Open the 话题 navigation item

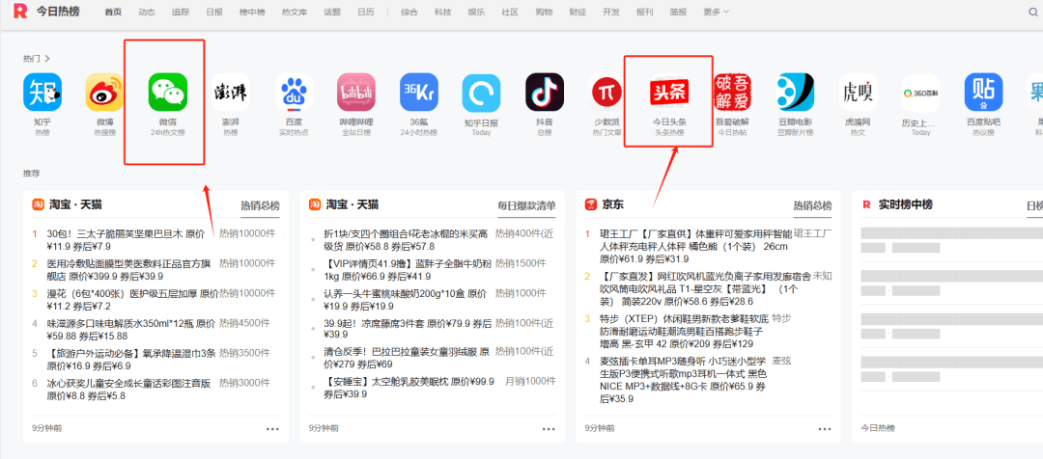tap(332, 12)
